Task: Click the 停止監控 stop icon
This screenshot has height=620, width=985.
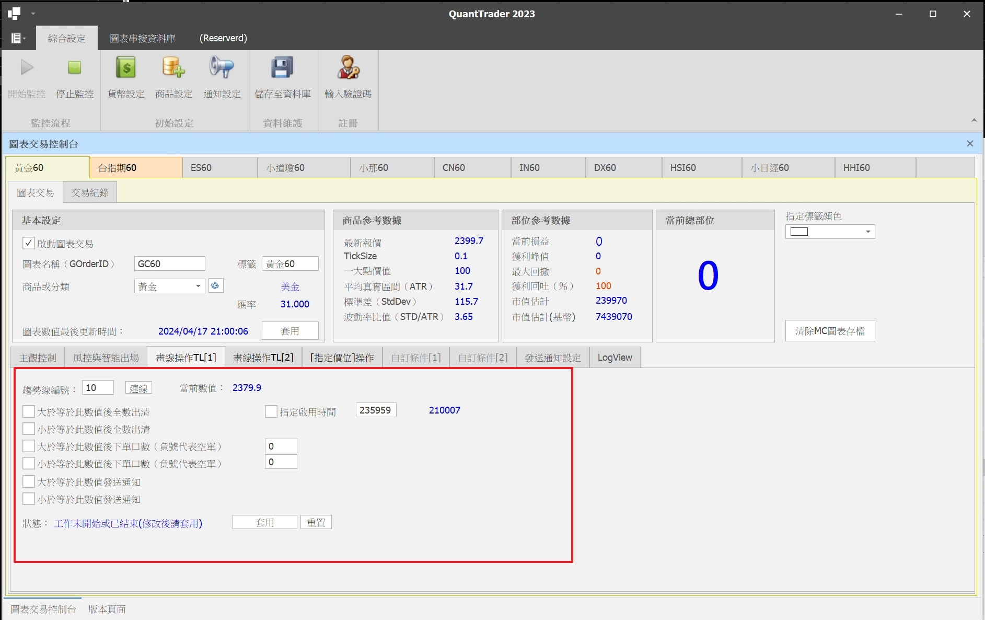Action: 75,68
